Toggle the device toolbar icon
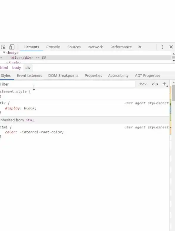 coord(12,47)
